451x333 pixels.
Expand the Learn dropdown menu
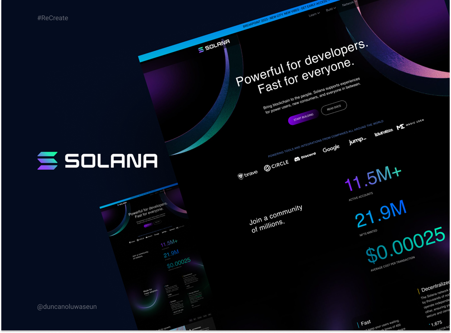tap(314, 14)
